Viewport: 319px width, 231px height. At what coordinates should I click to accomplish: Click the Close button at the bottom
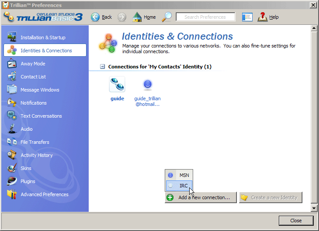pyautogui.click(x=296, y=221)
